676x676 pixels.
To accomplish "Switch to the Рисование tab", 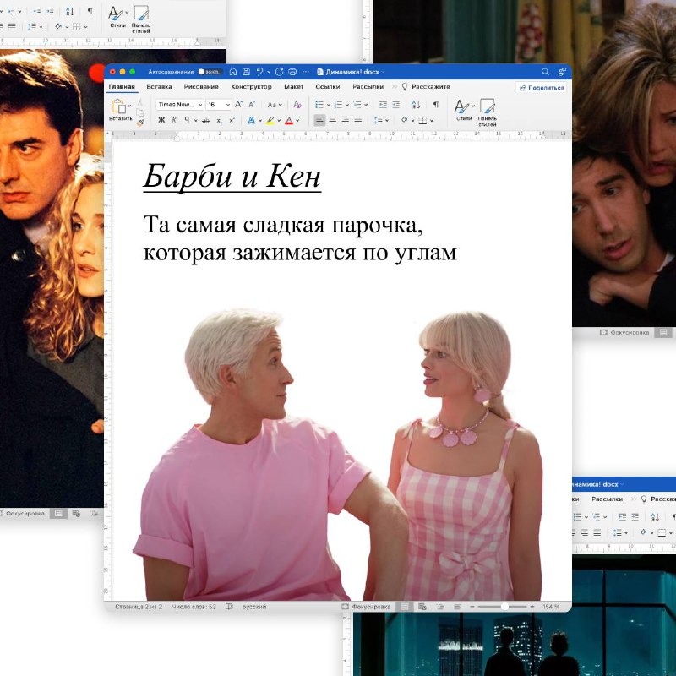I will click(x=201, y=87).
